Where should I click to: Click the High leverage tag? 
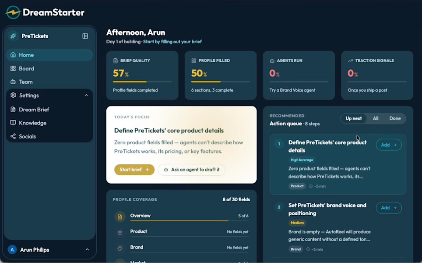click(x=302, y=160)
